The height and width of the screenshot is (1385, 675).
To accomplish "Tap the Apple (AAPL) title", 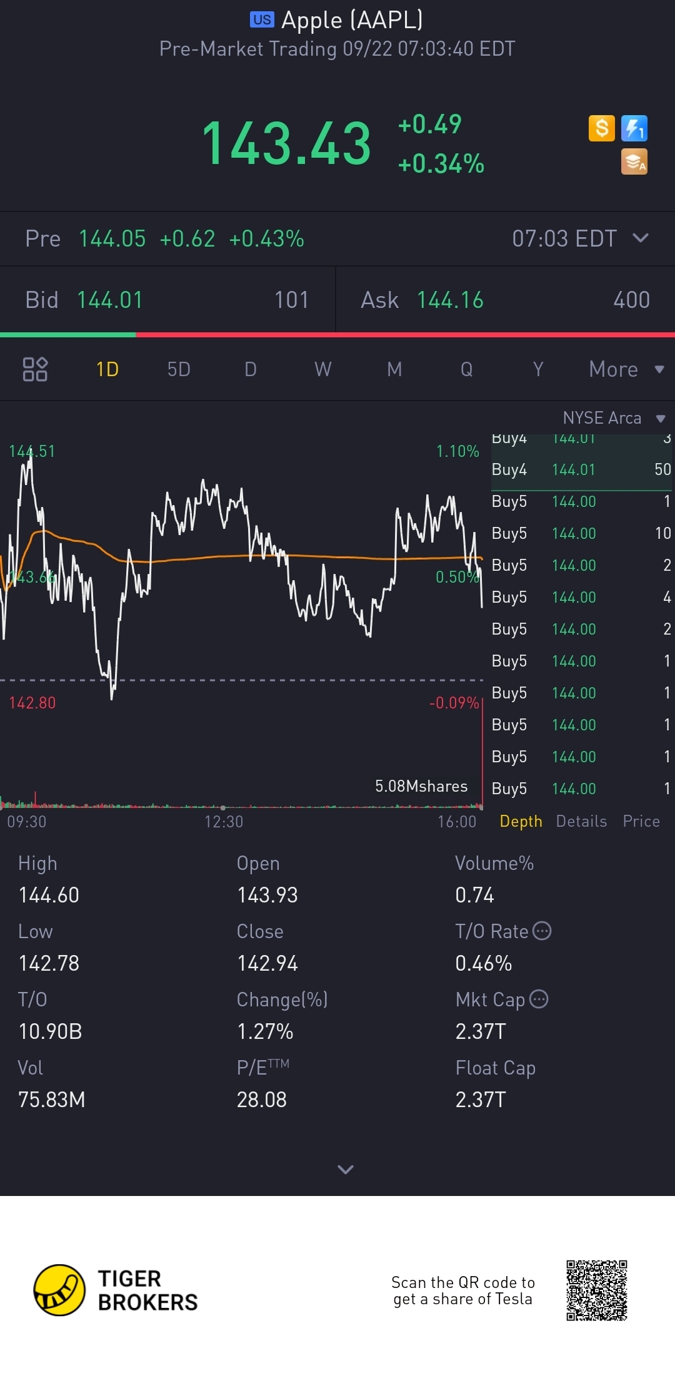I will point(352,20).
